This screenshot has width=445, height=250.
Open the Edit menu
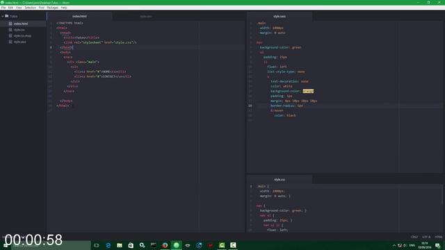[x=11, y=8]
